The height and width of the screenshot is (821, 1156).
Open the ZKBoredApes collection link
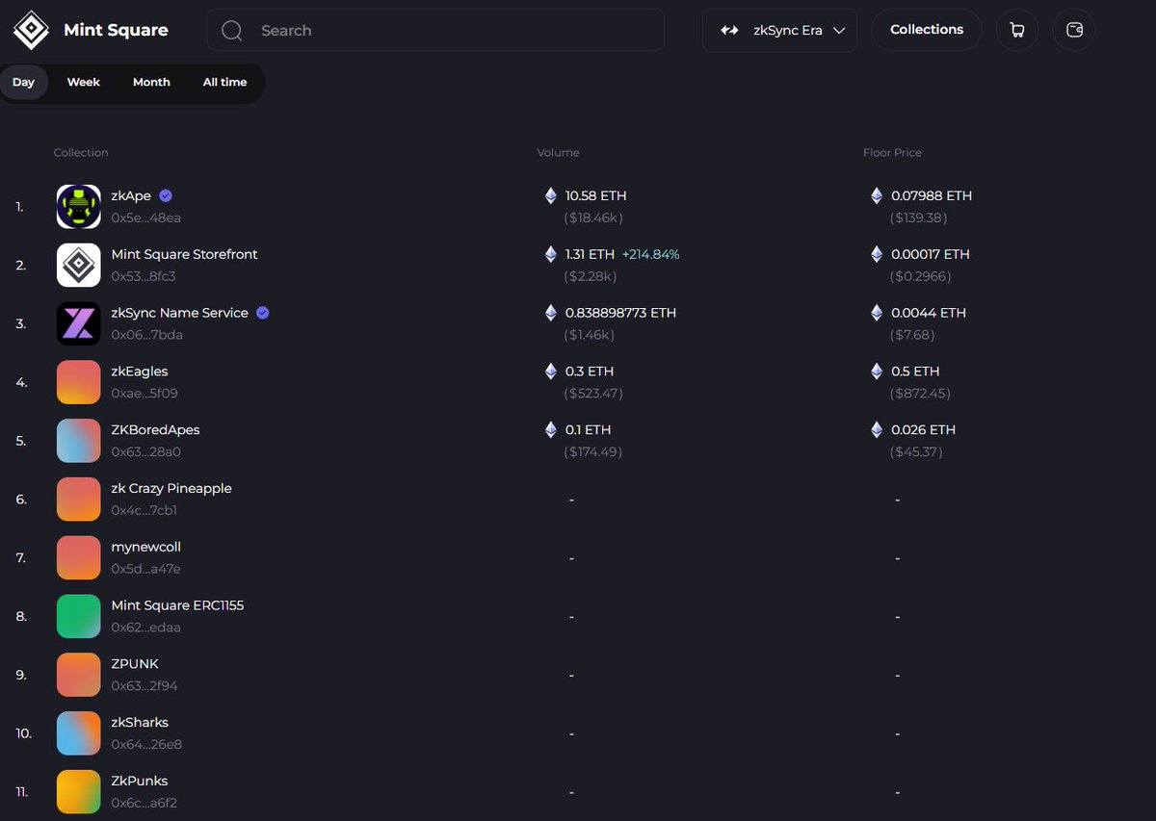[156, 430]
